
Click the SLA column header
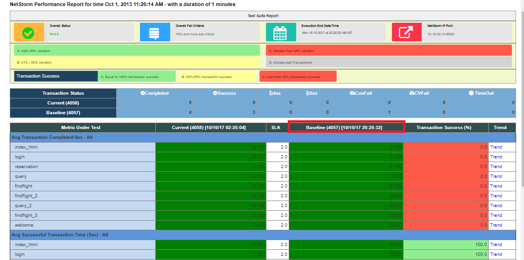pos(278,128)
